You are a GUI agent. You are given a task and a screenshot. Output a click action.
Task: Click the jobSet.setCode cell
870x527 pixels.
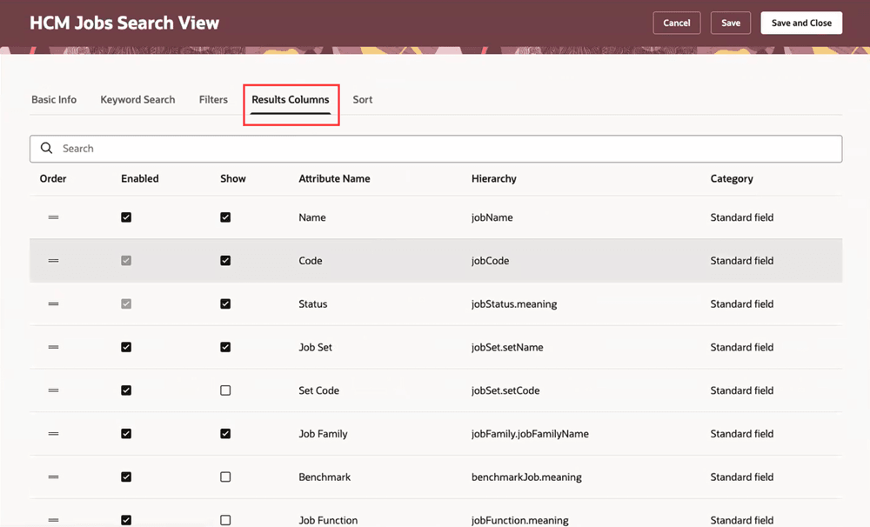[x=505, y=390]
